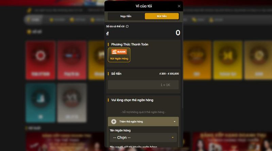
Task: Click the dialog's vertical scrollbar
Action: tap(182, 66)
